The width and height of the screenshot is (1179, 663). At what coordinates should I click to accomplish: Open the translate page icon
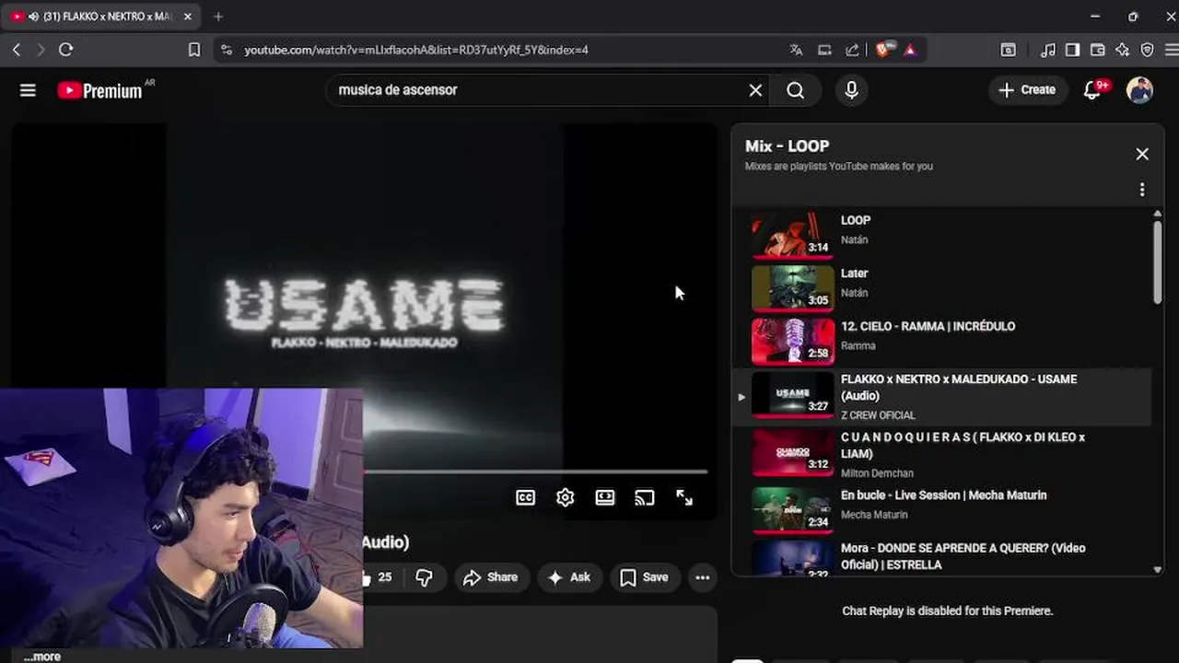[796, 50]
